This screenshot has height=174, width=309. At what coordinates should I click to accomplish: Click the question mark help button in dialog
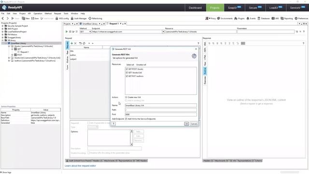pos(113,124)
